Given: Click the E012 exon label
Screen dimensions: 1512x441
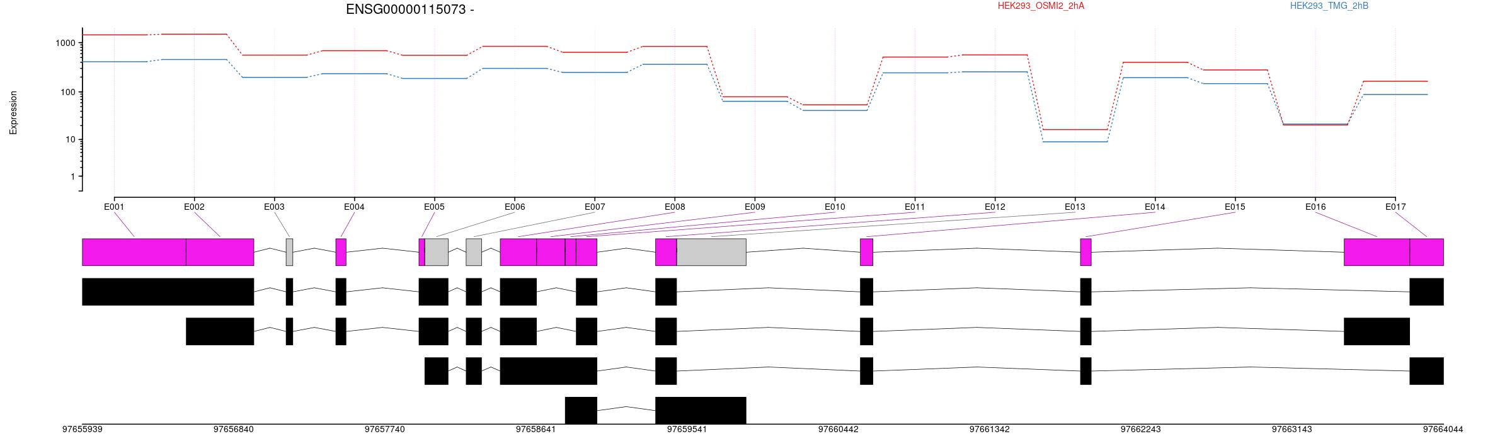Looking at the screenshot, I should pos(995,207).
